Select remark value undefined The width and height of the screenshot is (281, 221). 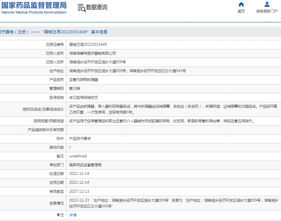[x=78, y=156]
